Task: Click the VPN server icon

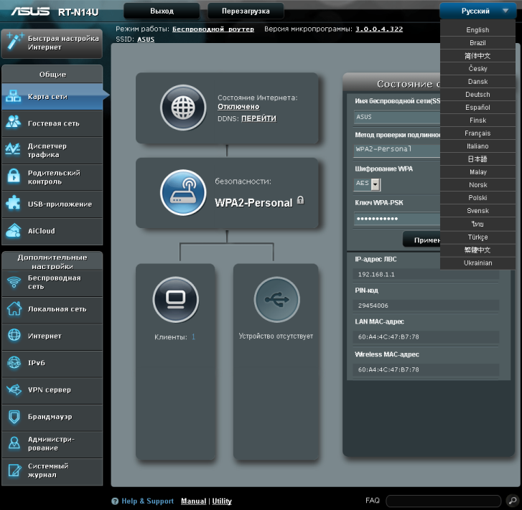Action: tap(14, 389)
